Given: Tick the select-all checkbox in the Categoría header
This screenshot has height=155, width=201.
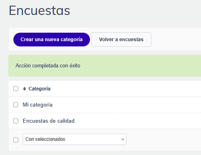Looking at the screenshot, I should (16, 89).
